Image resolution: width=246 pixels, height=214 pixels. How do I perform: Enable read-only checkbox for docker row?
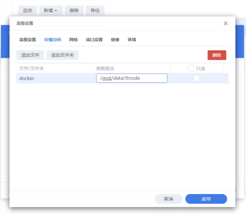tap(196, 78)
